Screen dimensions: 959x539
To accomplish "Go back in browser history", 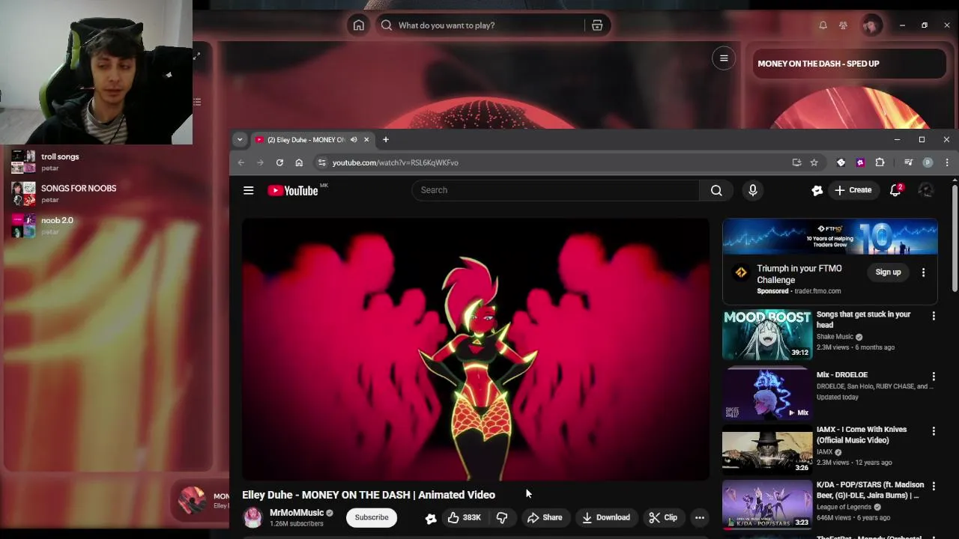I will click(x=241, y=162).
